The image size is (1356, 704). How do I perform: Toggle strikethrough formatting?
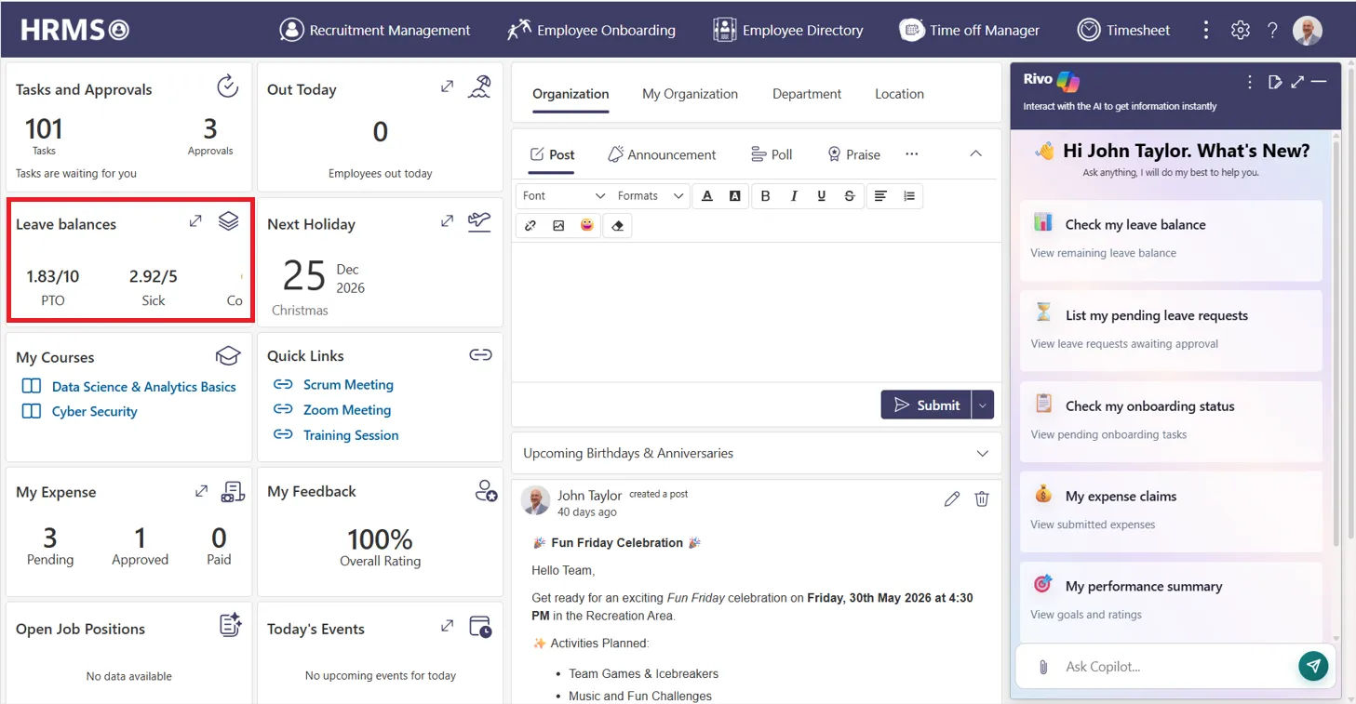pos(850,196)
